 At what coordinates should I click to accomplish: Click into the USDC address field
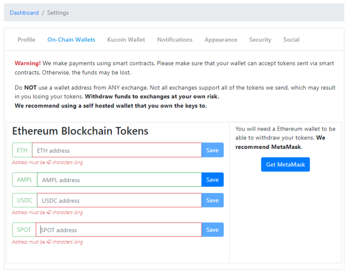[119, 200]
